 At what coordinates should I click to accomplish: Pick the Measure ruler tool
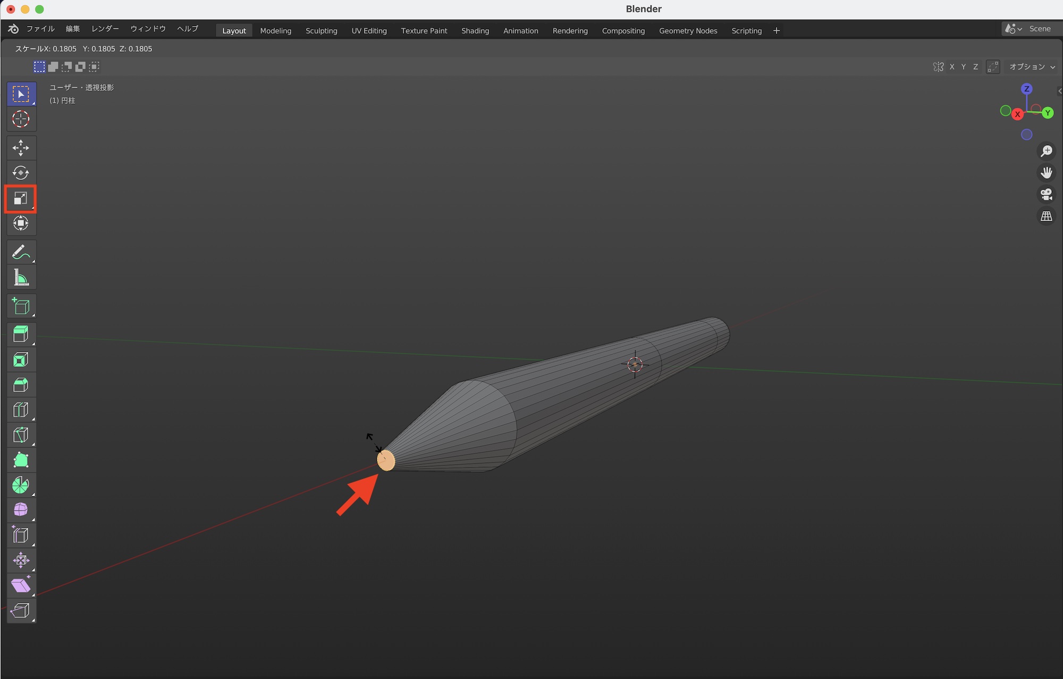coord(21,278)
